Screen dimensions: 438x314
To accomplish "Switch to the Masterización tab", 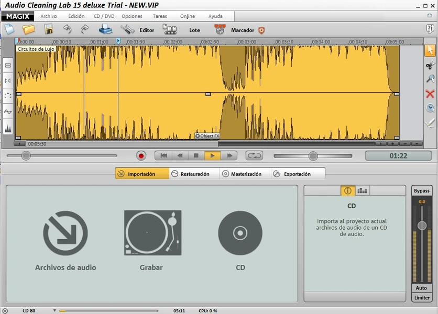I will coord(245,174).
